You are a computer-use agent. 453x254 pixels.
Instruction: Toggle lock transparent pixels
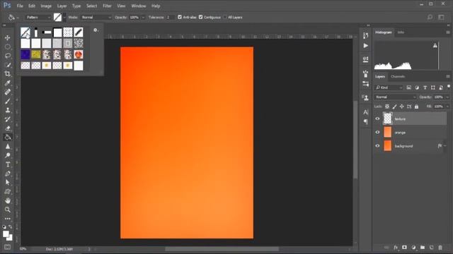(387, 107)
